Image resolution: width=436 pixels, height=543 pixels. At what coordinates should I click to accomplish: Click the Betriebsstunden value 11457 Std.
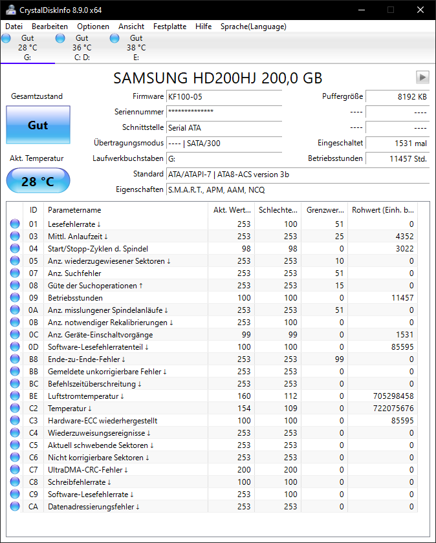pos(398,159)
